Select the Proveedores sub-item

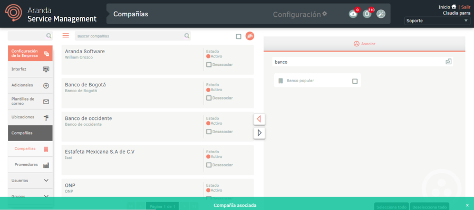(30, 165)
